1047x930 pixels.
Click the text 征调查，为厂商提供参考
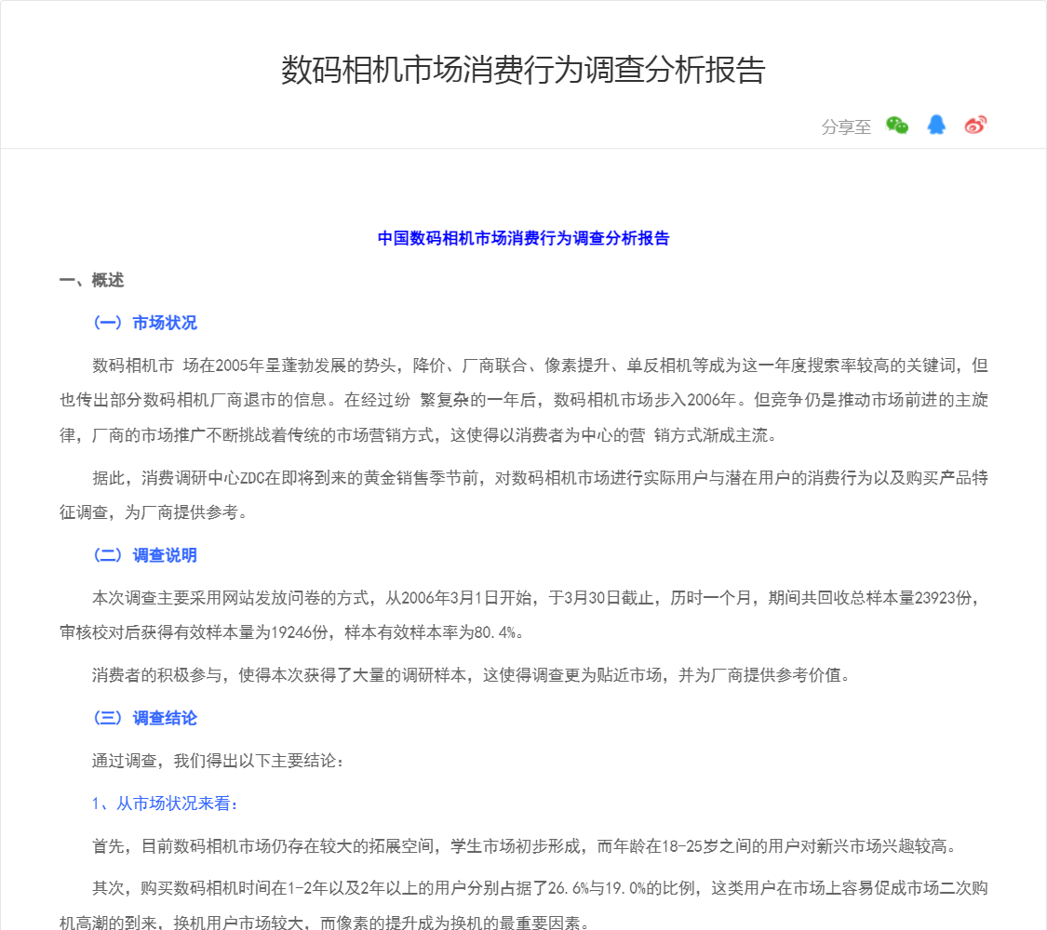[154, 512]
